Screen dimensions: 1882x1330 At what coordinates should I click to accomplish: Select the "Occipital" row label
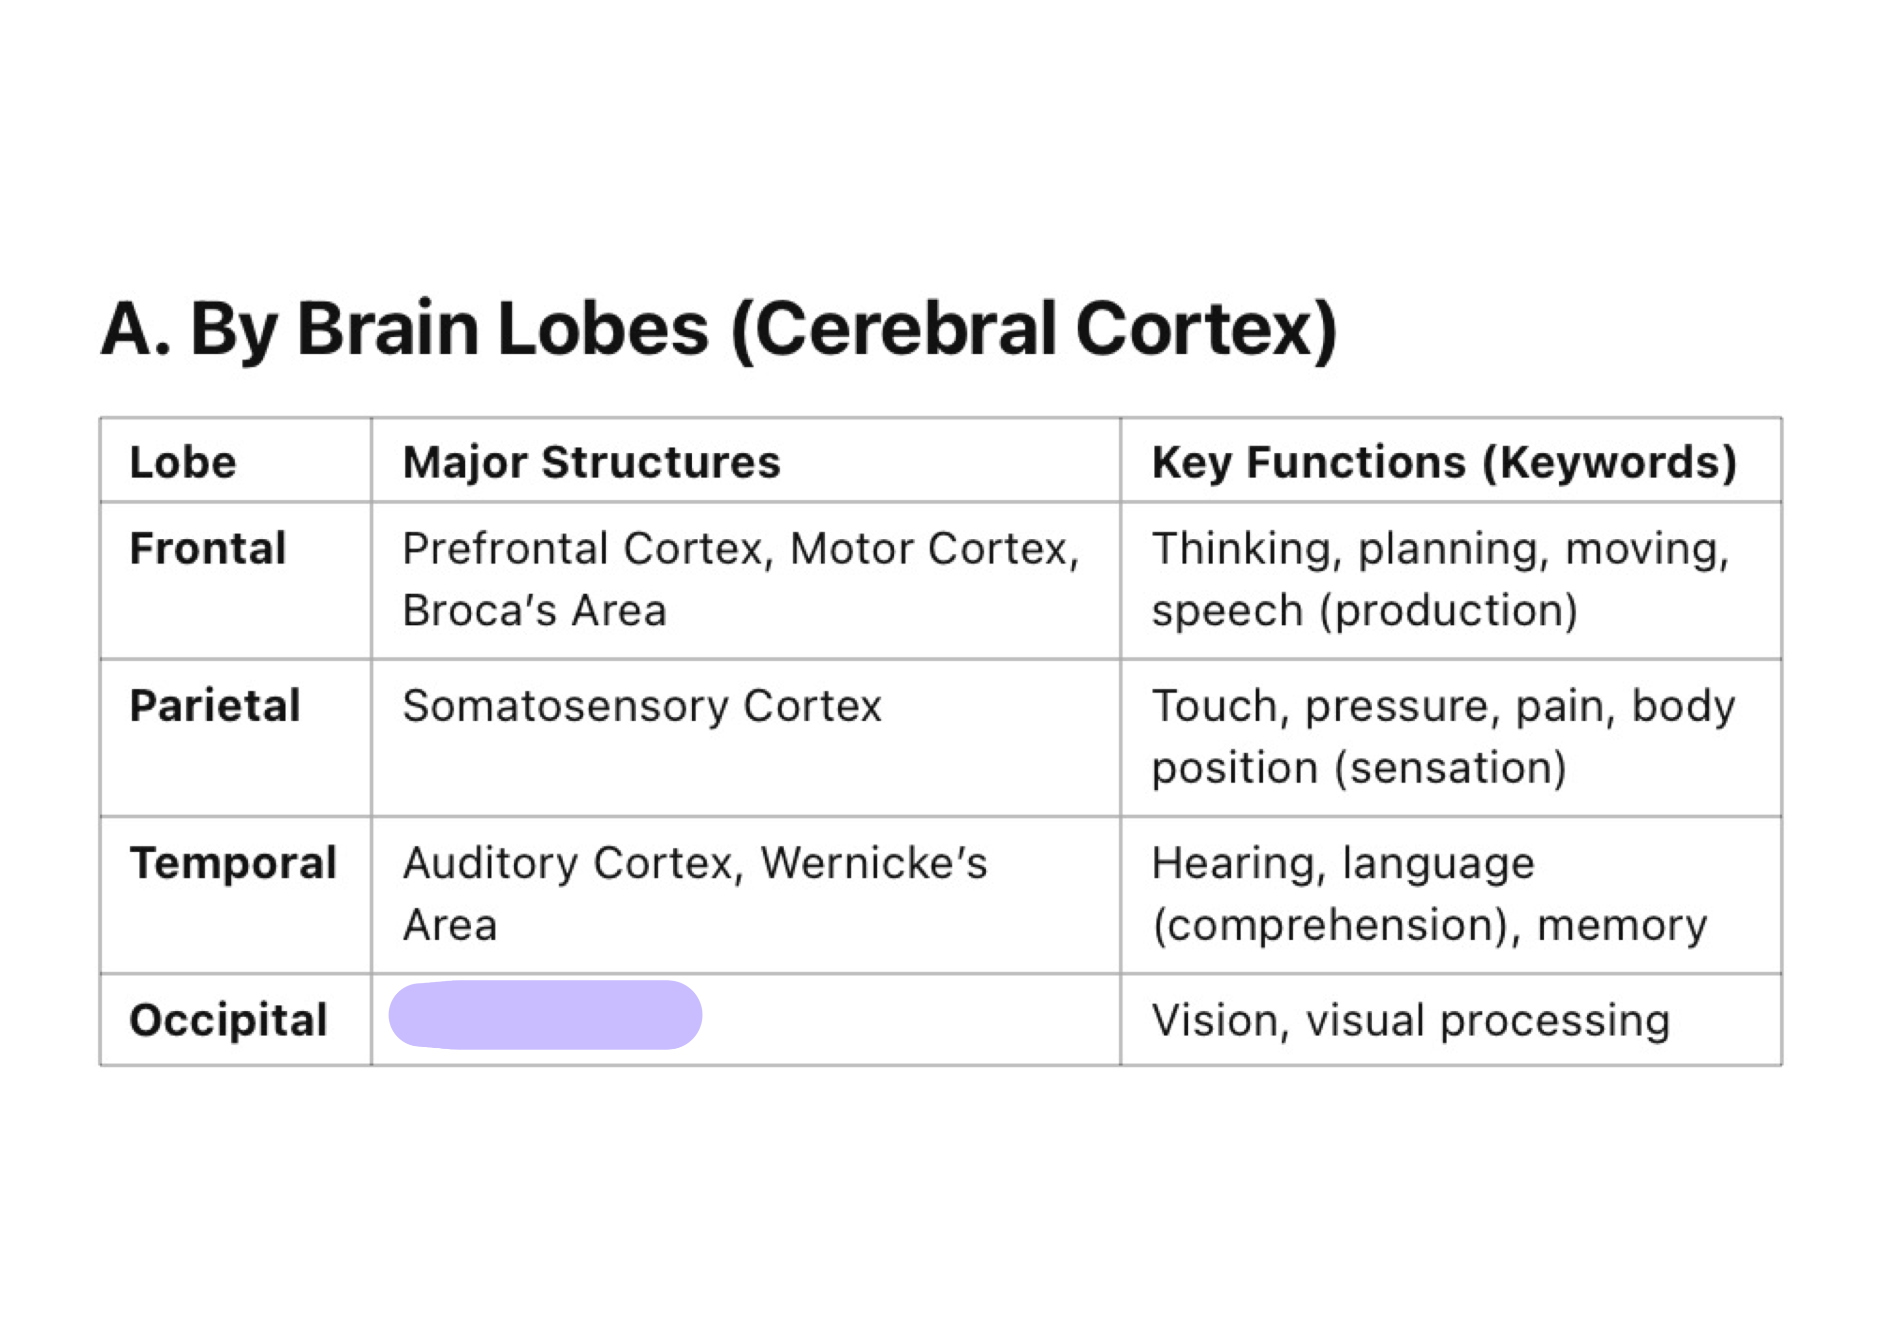click(x=228, y=1020)
